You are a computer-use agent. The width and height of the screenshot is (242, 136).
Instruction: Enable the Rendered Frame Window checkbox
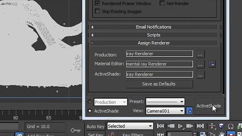pyautogui.click(x=98, y=3)
